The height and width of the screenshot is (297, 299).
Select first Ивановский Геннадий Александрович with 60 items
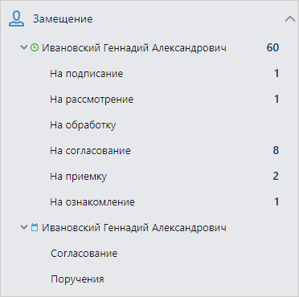tap(134, 48)
